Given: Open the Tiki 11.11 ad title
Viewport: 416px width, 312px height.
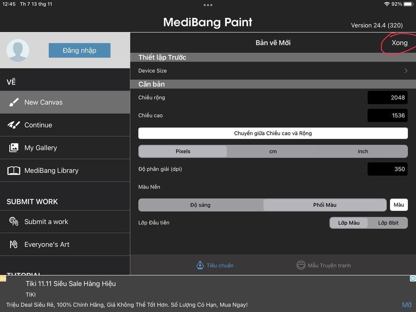Looking at the screenshot, I should [x=71, y=284].
